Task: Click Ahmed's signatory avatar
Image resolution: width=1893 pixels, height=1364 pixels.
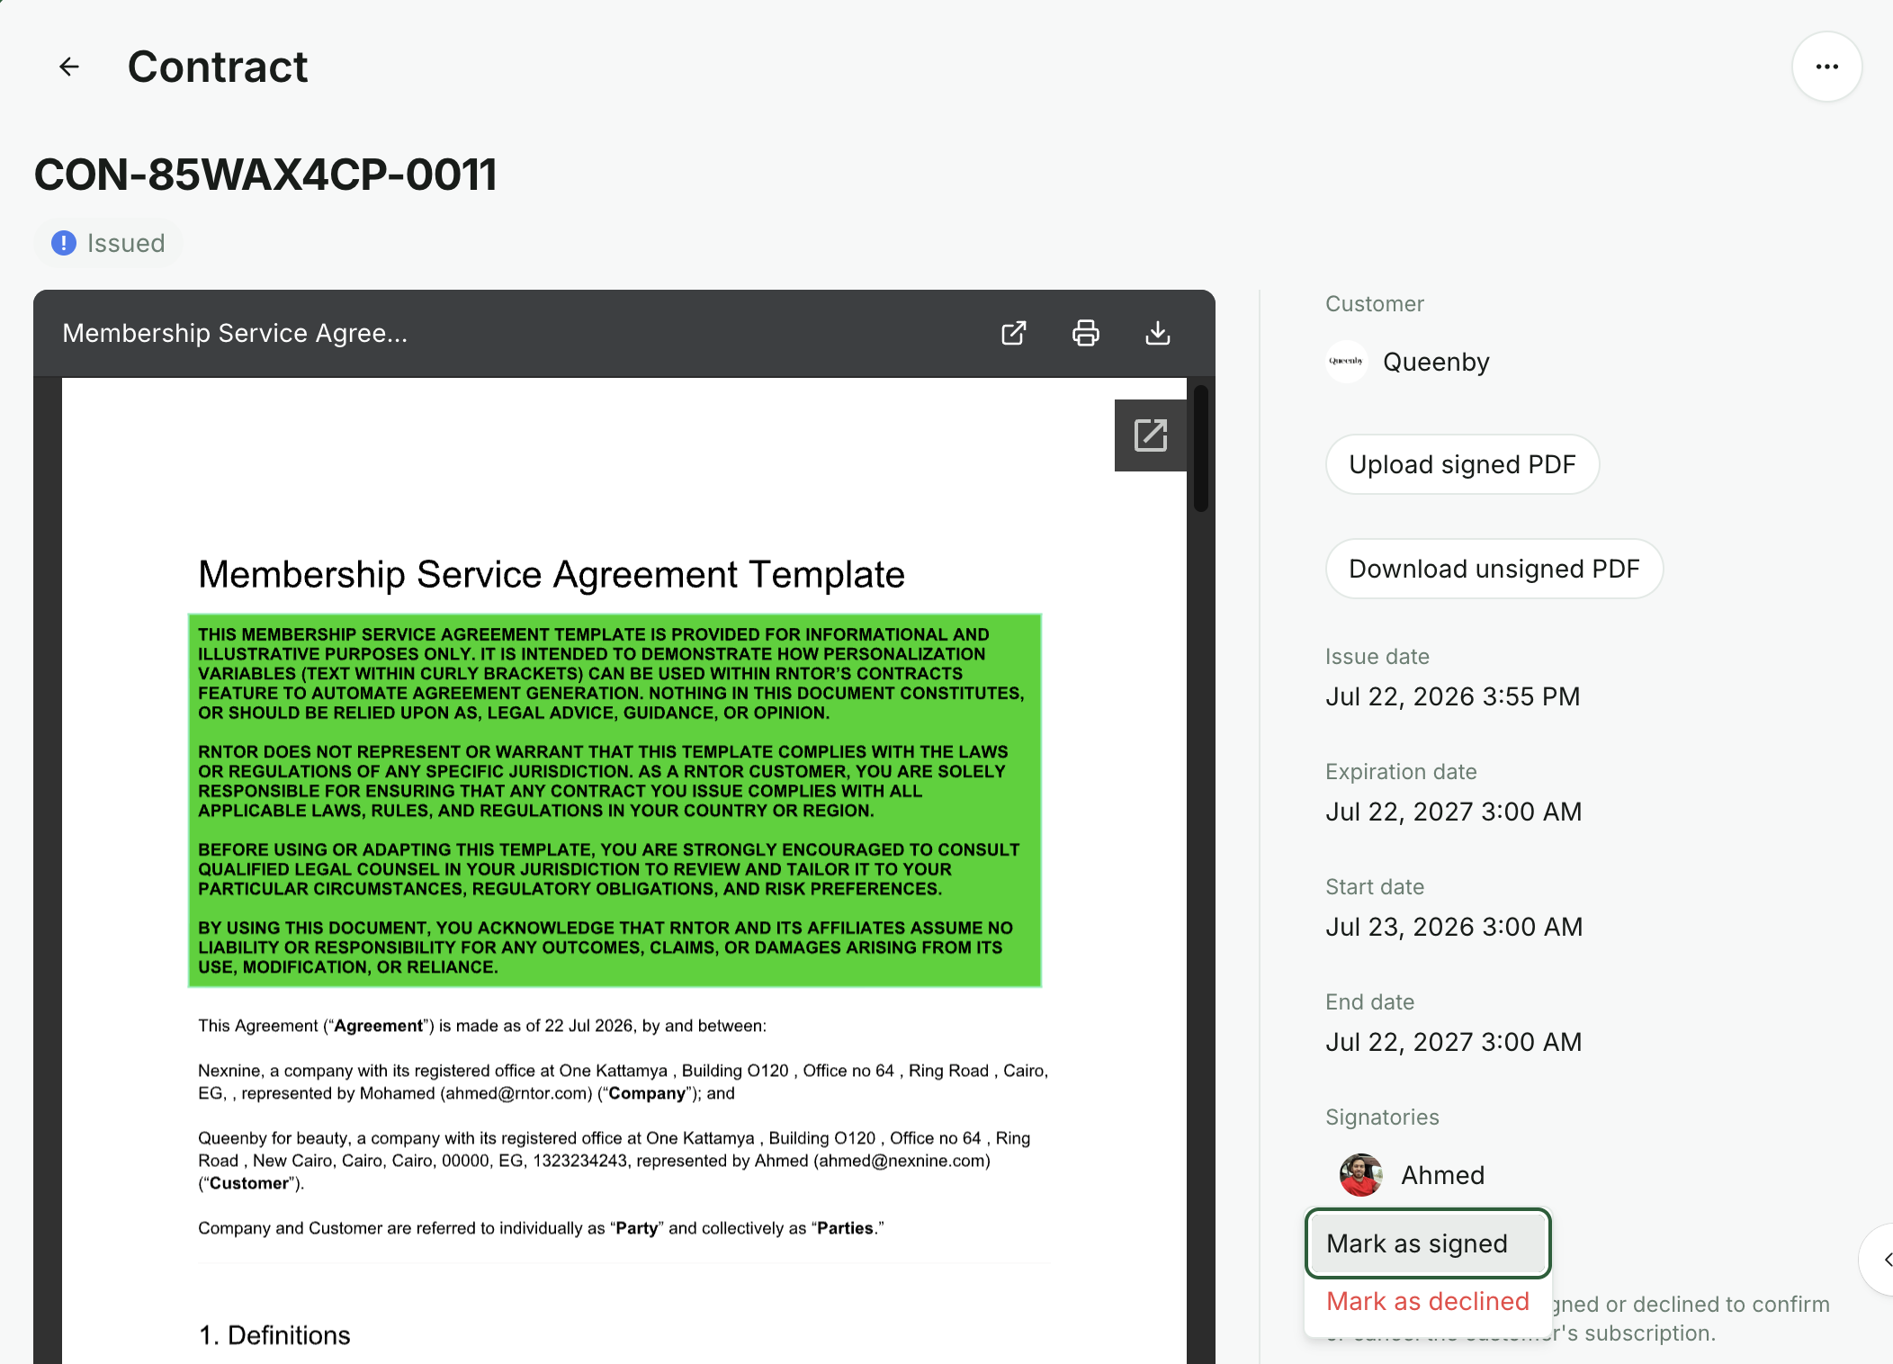Action: tap(1360, 1175)
